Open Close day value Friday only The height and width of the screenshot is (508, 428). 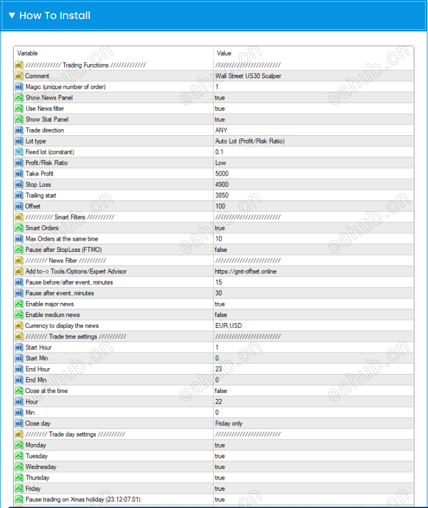pos(229,423)
